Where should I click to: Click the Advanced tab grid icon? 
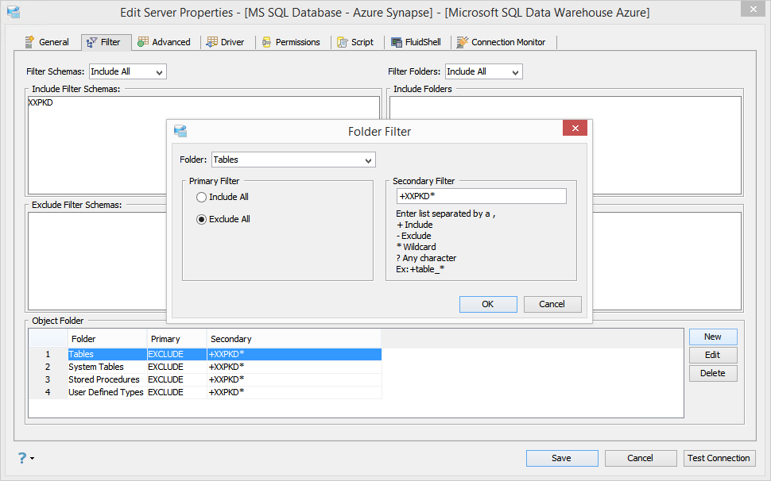pos(143,42)
